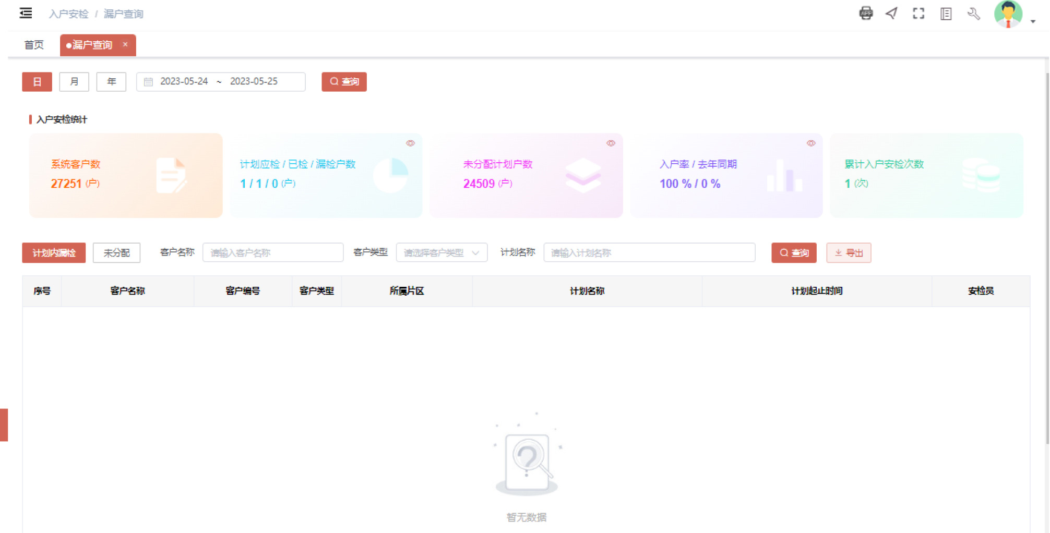Click the printer icon in the header
The width and height of the screenshot is (1050, 533).
tap(866, 13)
